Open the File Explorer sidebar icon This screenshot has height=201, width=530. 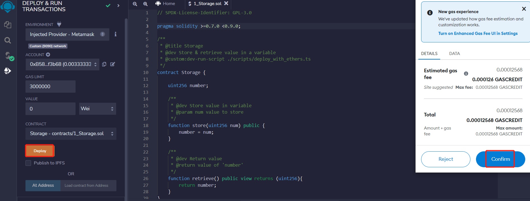click(8, 25)
